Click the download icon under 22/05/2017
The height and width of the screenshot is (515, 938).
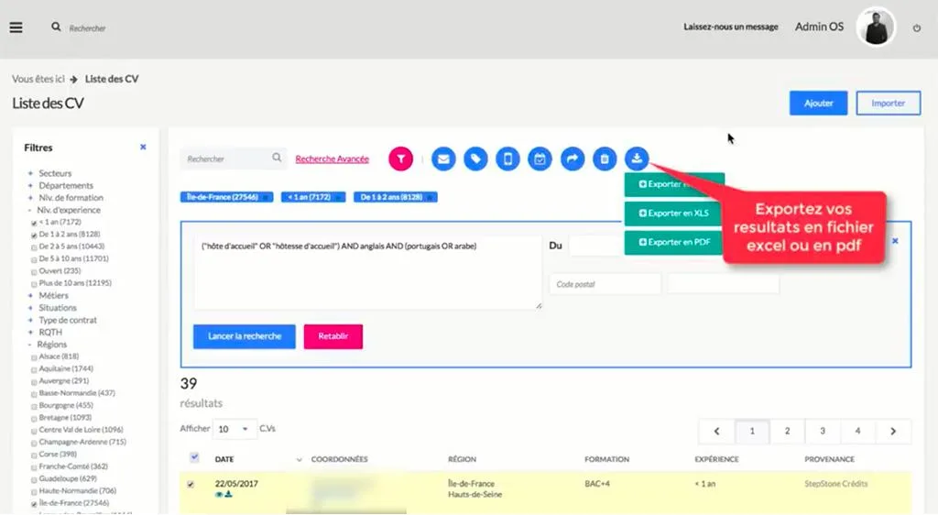point(228,495)
